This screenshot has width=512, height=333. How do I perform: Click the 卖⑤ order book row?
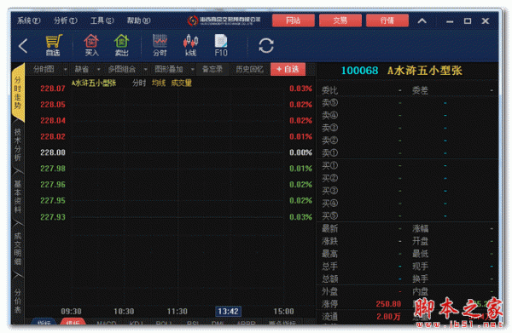click(406, 103)
